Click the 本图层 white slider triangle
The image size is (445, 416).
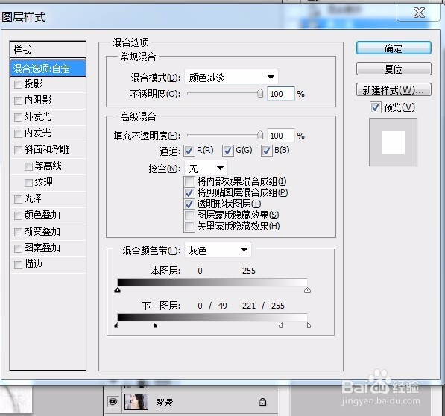[307, 290]
